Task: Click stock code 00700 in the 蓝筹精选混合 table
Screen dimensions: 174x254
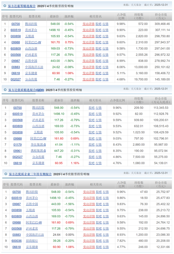Action: (16, 24)
